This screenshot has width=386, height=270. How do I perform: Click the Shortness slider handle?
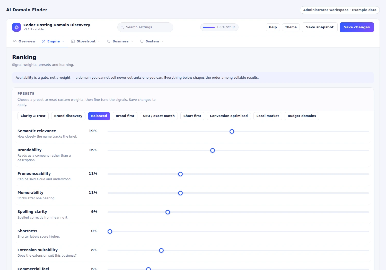coord(110,231)
